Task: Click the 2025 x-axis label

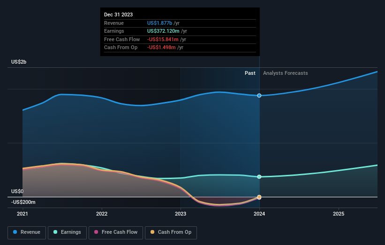Action: (x=339, y=214)
